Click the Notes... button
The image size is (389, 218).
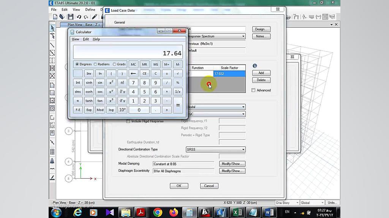pos(261,36)
